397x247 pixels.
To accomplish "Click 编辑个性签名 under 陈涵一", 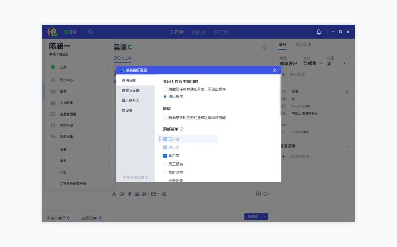I will pos(59,54).
